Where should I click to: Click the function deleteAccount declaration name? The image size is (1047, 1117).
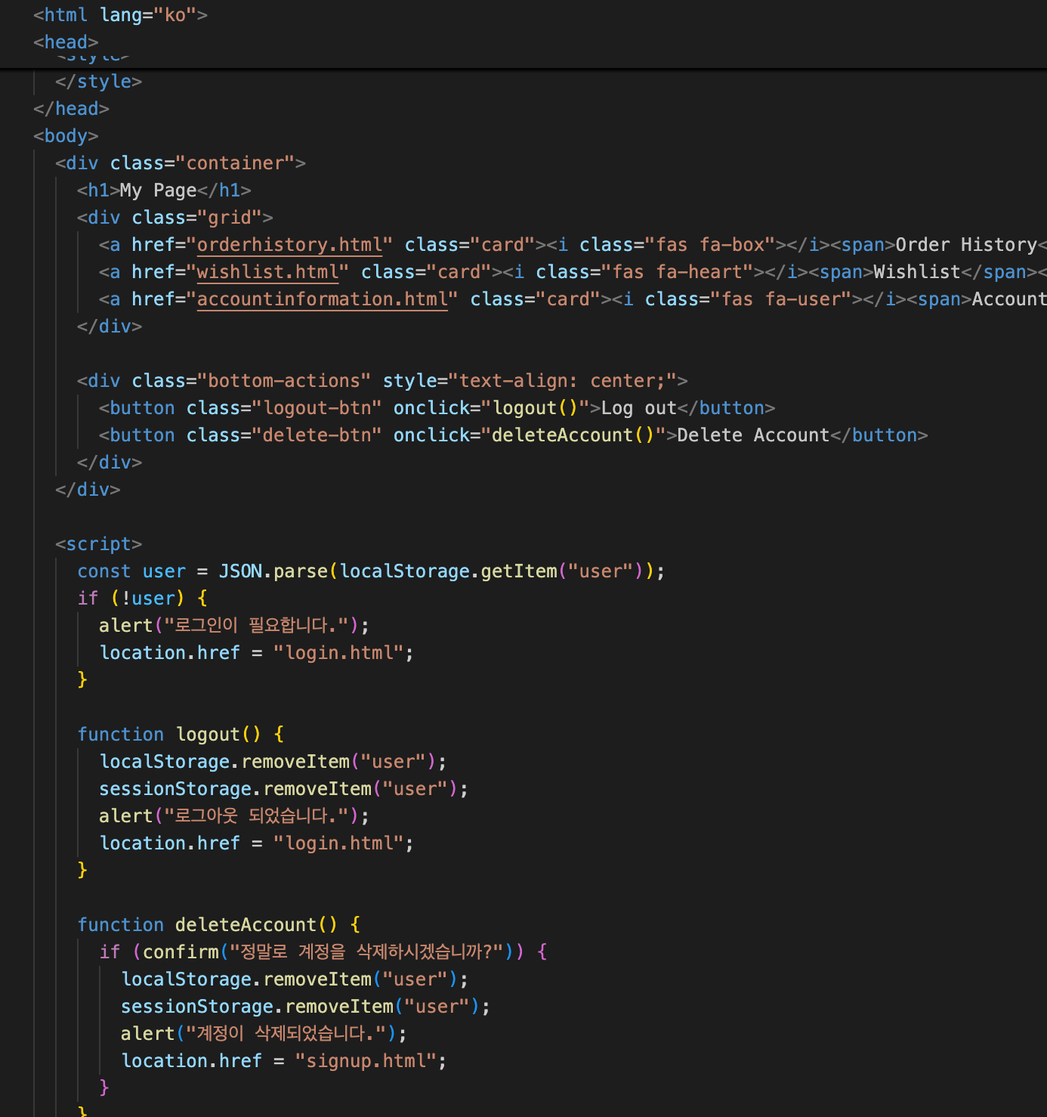246,925
